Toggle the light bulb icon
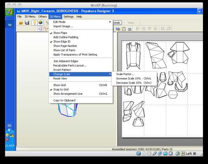The width and height of the screenshot is (208, 164). pyautogui.click(x=35, y=23)
